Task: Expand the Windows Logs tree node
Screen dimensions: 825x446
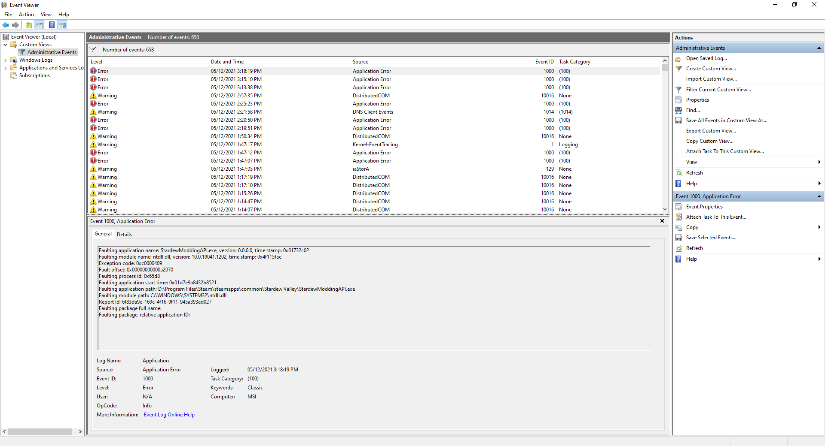Action: (5, 60)
